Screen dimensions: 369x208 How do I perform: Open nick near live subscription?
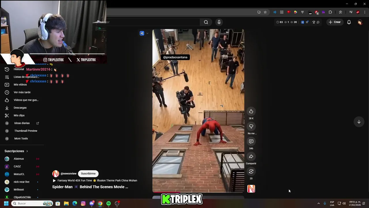[x=22, y=182]
